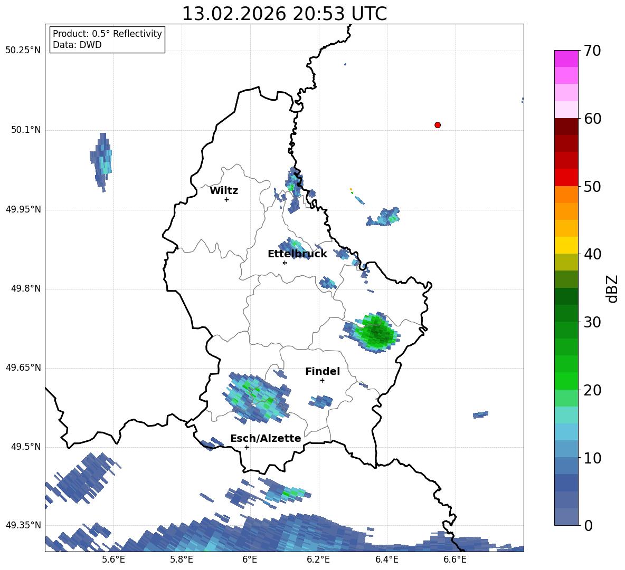Screen dimensions: 625x570
Task: Click the 50.25°N latitude label
Action: [x=23, y=51]
